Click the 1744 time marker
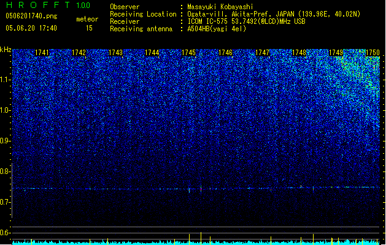This screenshot has height=245, width=386. click(152, 53)
